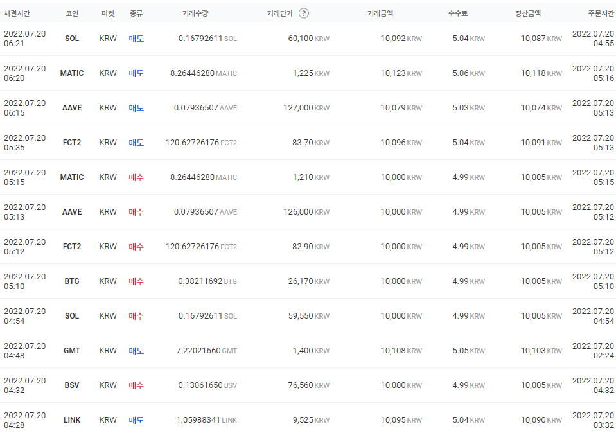Click the 수수료 column header

tap(458, 13)
